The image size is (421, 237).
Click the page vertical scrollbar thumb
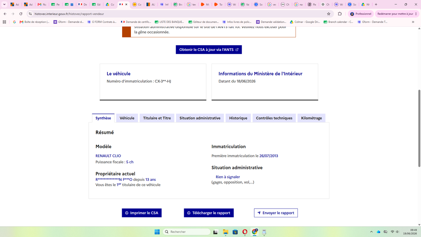tap(419, 128)
